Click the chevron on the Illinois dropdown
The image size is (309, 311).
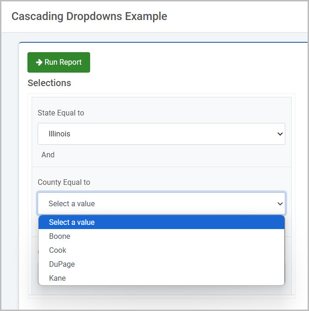[x=280, y=134]
